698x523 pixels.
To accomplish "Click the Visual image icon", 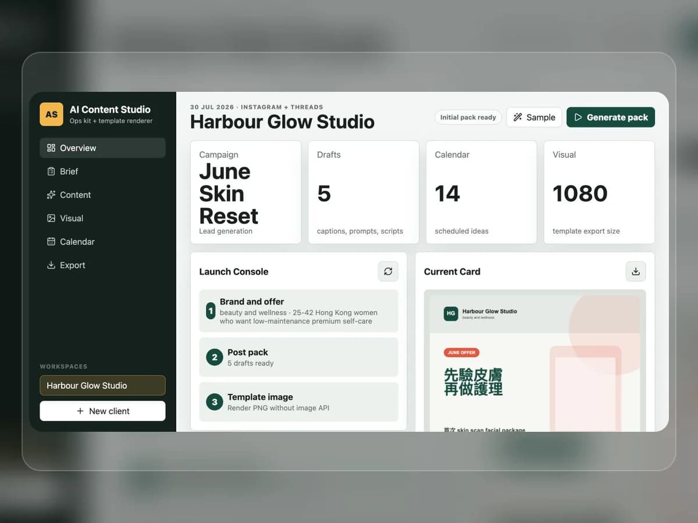I will (51, 218).
